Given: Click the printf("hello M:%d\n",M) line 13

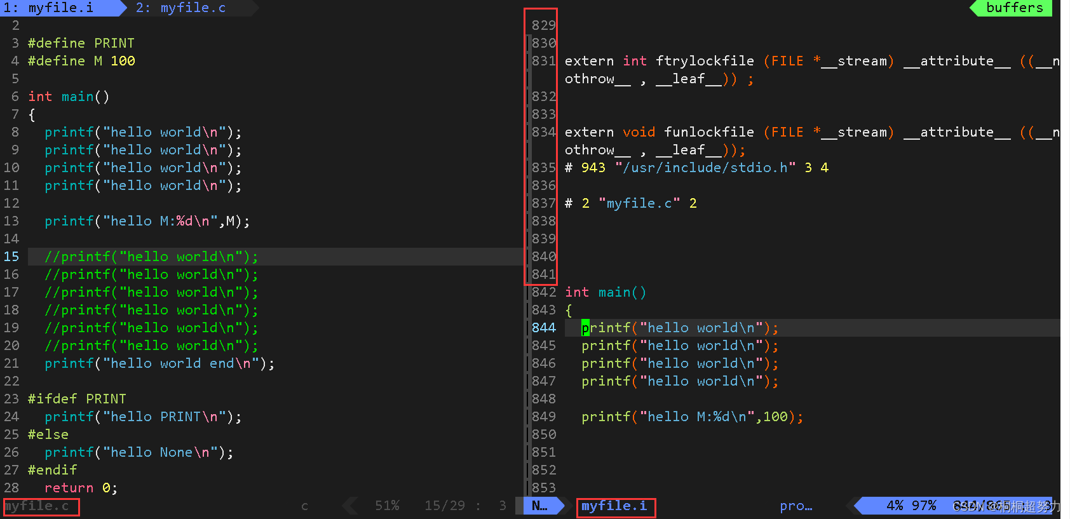Looking at the screenshot, I should click(147, 221).
